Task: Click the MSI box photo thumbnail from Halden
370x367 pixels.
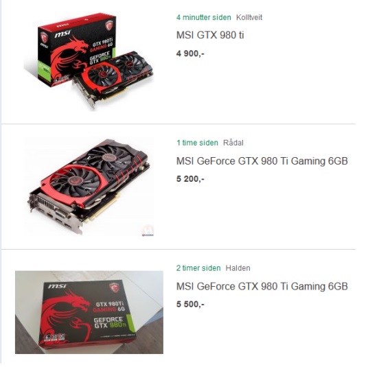Action: point(89,312)
